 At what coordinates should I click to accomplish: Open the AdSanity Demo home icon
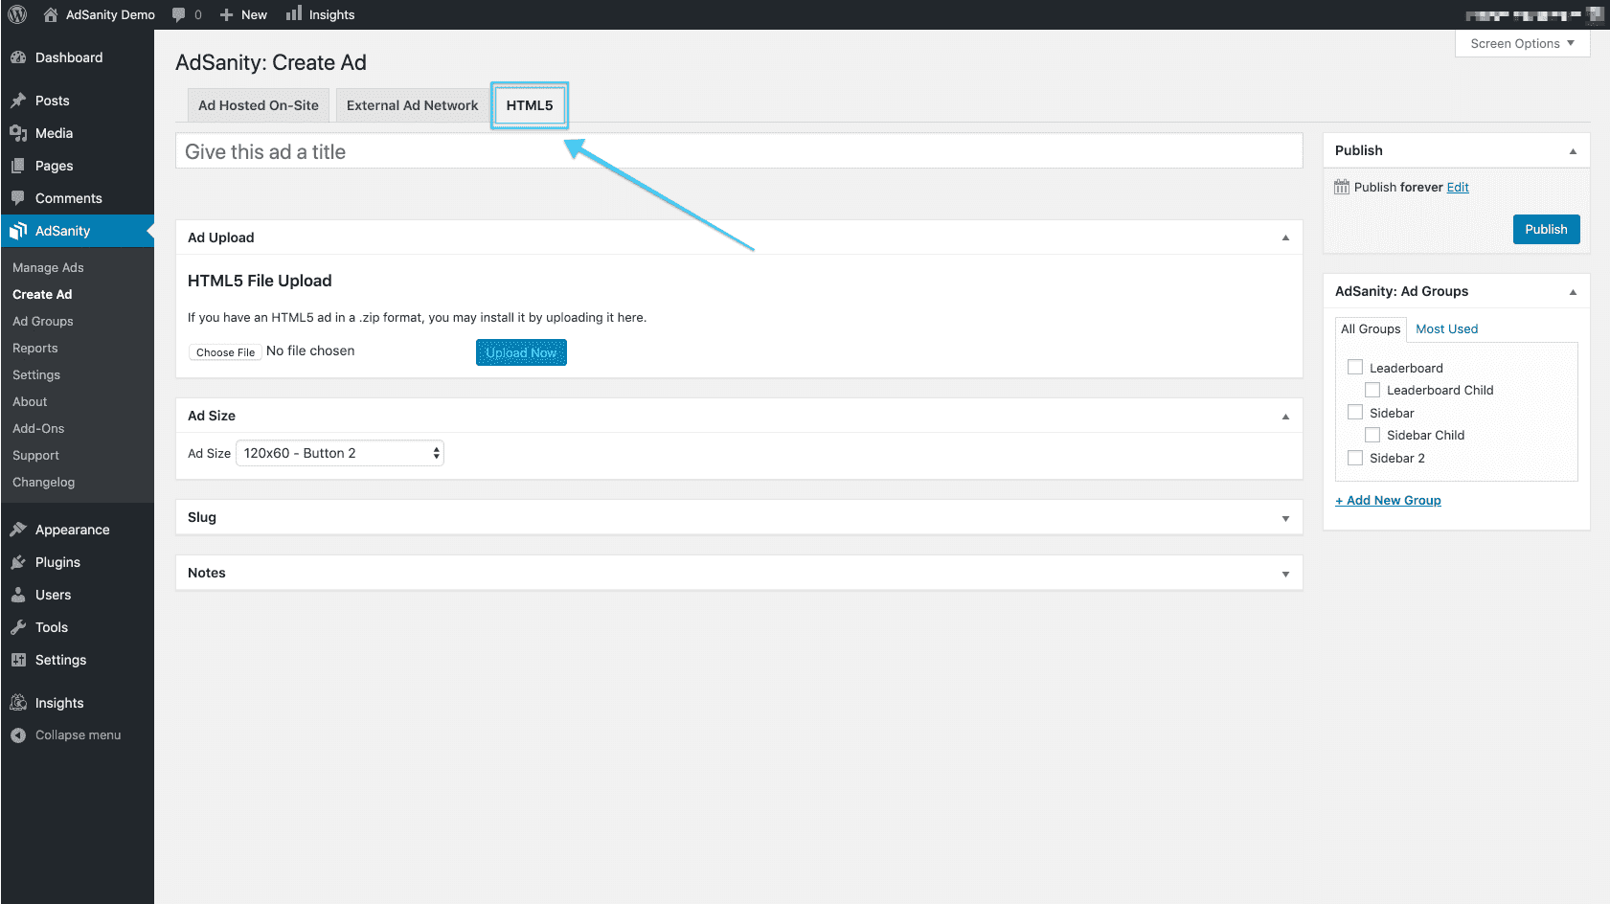tap(51, 14)
